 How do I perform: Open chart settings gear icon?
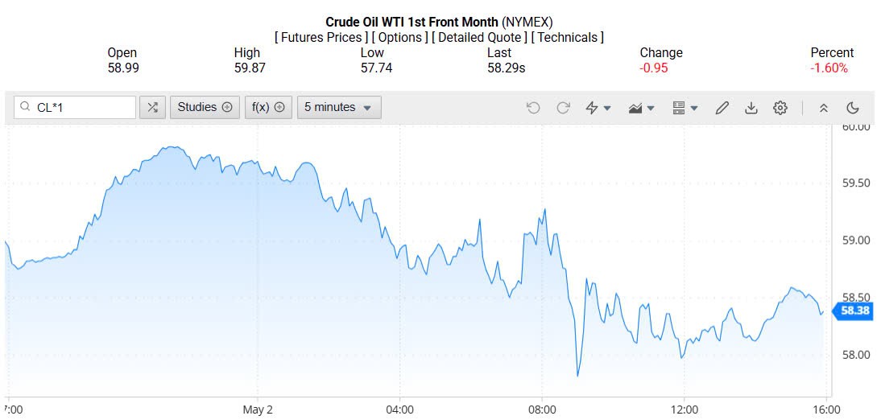780,108
